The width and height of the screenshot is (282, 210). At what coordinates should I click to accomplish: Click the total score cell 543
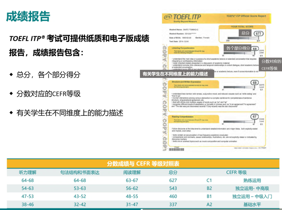pyautogui.click(x=173, y=188)
